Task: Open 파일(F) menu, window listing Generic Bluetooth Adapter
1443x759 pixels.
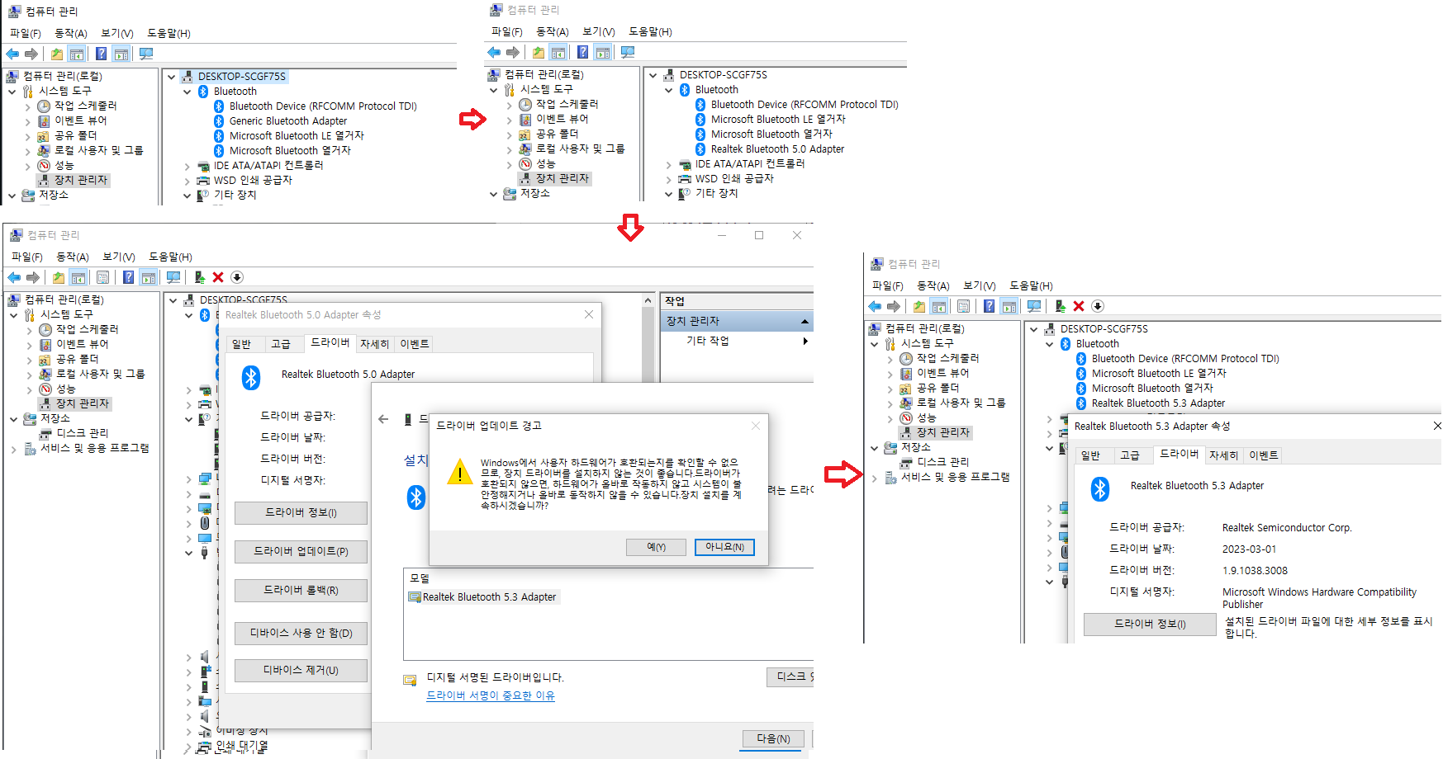Action: click(x=26, y=33)
